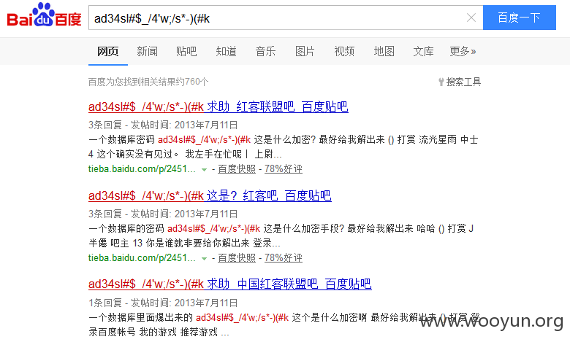The height and width of the screenshot is (342, 570).
Task: Click third result's 1条回复 date line
Action: (163, 303)
